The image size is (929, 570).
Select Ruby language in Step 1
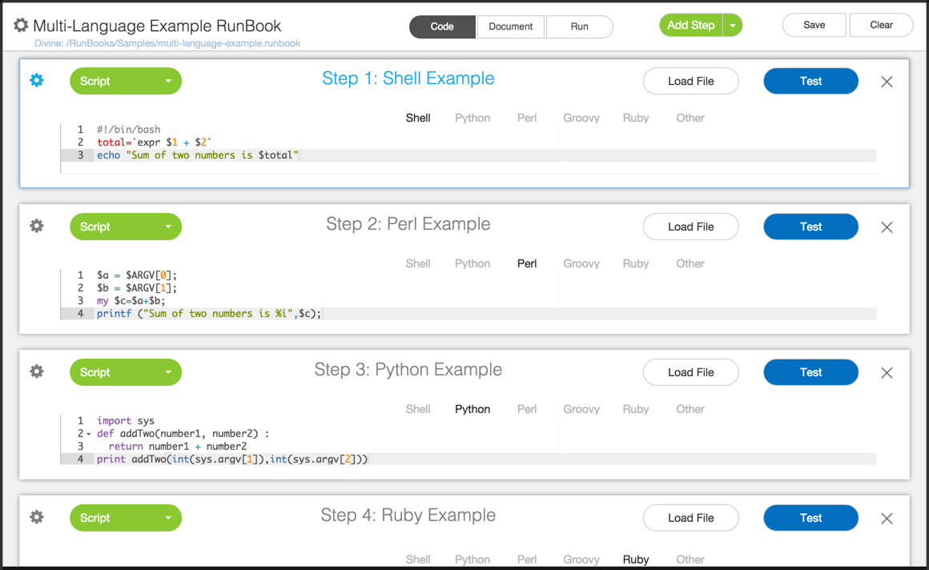(x=636, y=118)
